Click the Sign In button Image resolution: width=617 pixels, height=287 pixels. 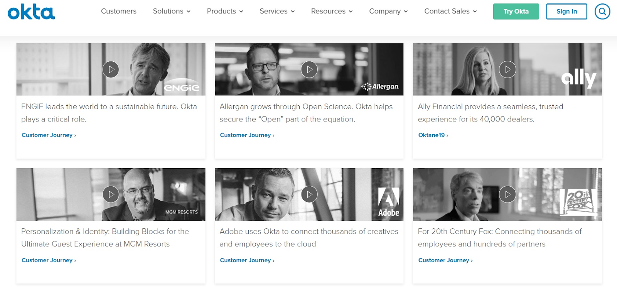pos(566,12)
